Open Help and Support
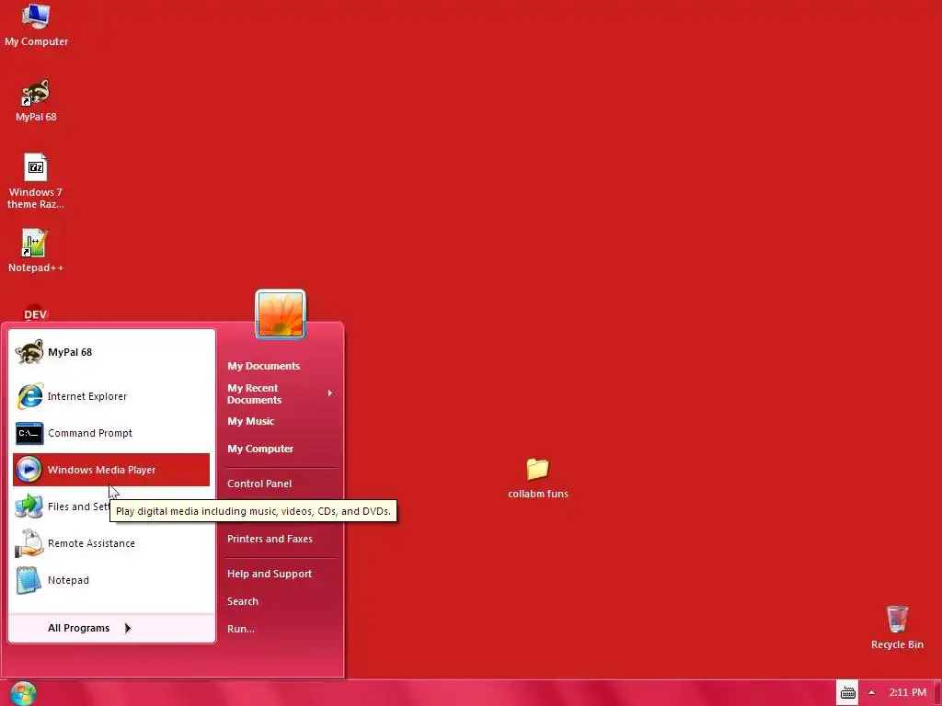The width and height of the screenshot is (942, 706). [x=270, y=574]
